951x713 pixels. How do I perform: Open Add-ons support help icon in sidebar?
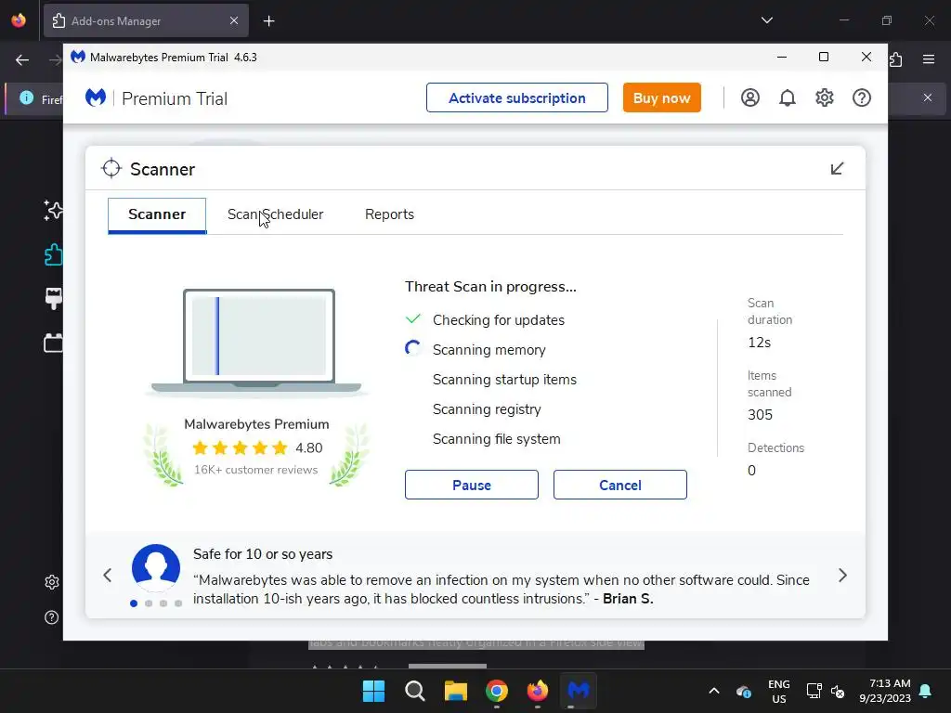click(x=52, y=617)
